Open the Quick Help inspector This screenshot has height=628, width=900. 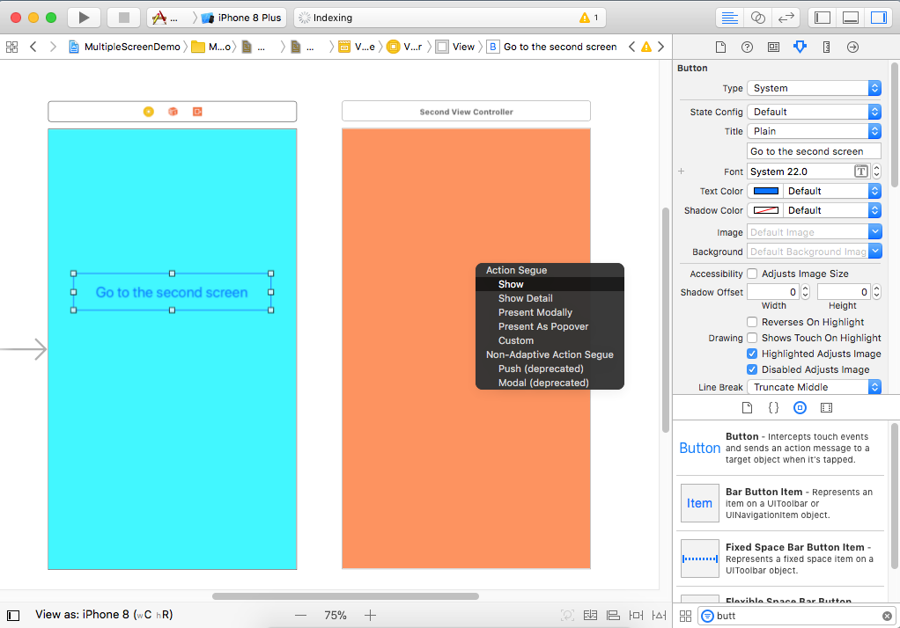pos(747,47)
